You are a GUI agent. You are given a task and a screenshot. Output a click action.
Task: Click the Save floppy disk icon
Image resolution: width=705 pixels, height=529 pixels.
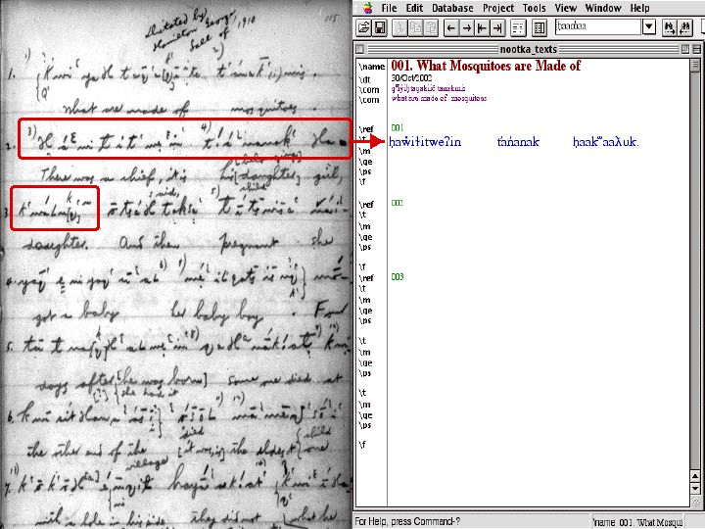click(x=380, y=27)
